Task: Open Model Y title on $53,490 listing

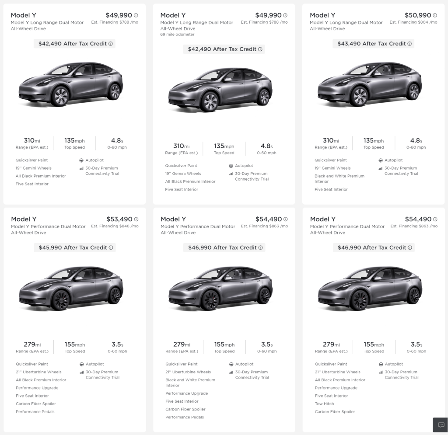Action: 24,219
